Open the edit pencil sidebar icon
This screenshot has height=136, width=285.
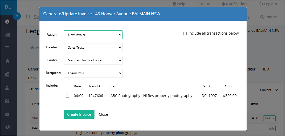pyautogui.click(x=7, y=101)
